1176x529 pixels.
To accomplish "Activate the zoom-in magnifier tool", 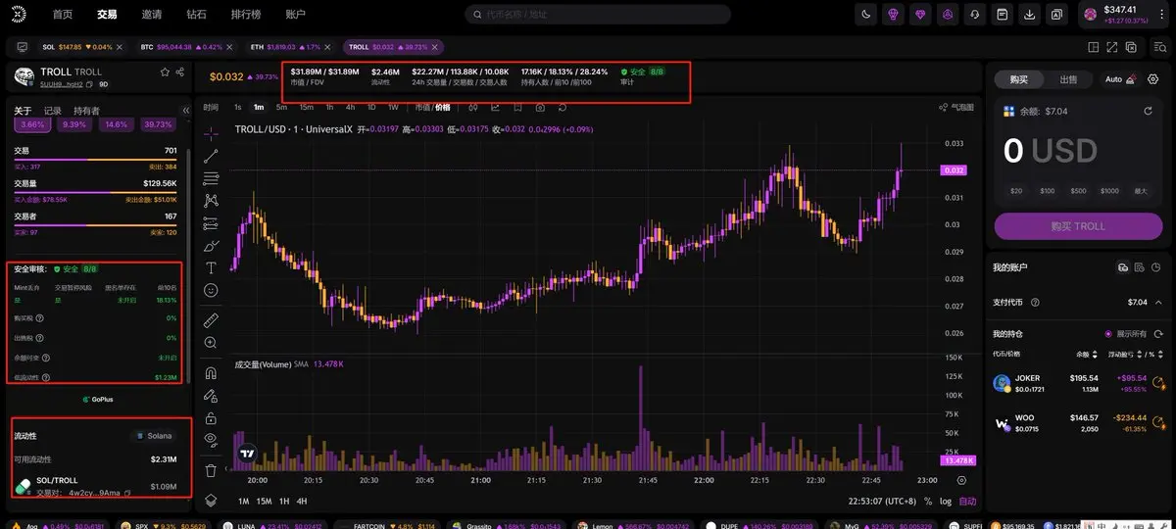I will (211, 343).
